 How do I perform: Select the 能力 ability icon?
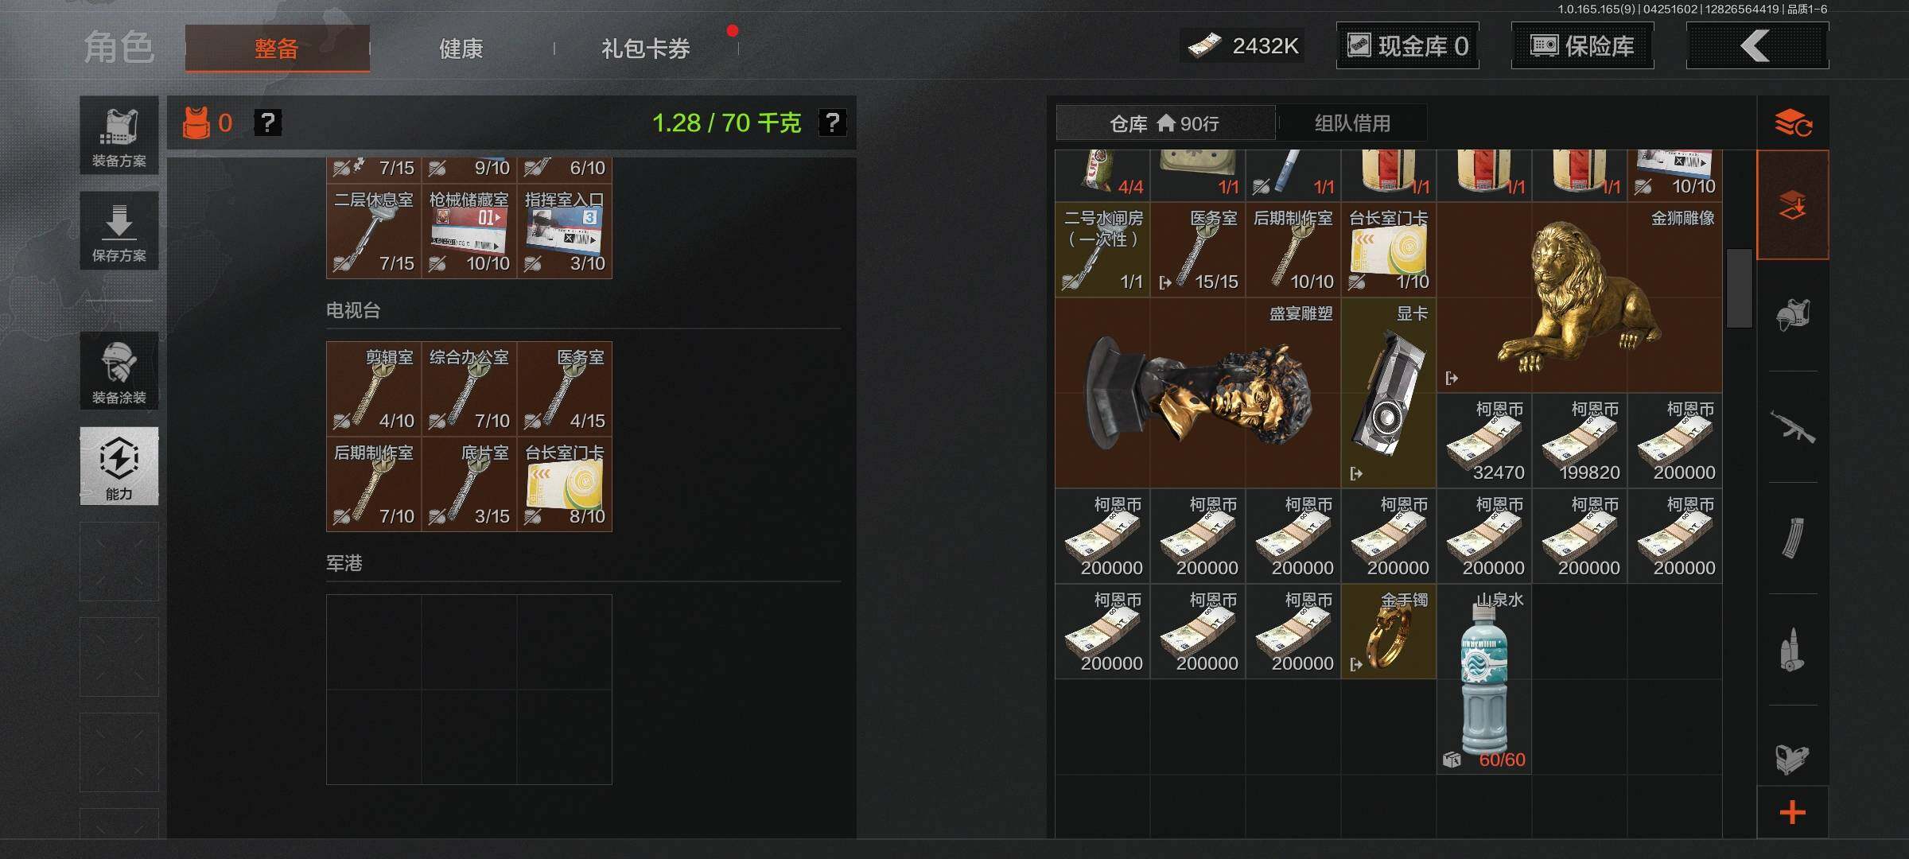[119, 466]
